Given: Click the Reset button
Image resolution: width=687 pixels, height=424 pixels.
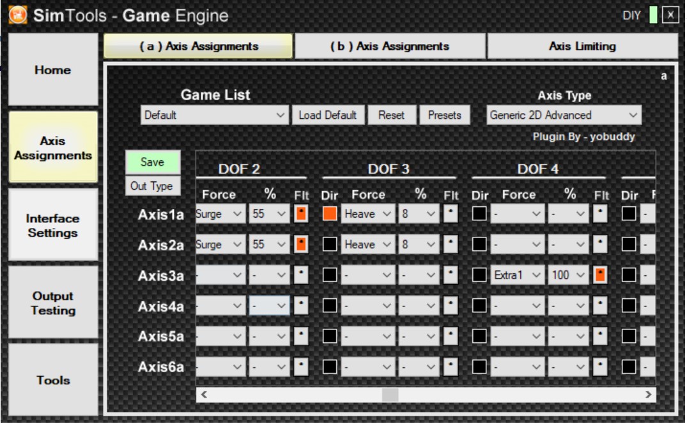Looking at the screenshot, I should pos(391,115).
